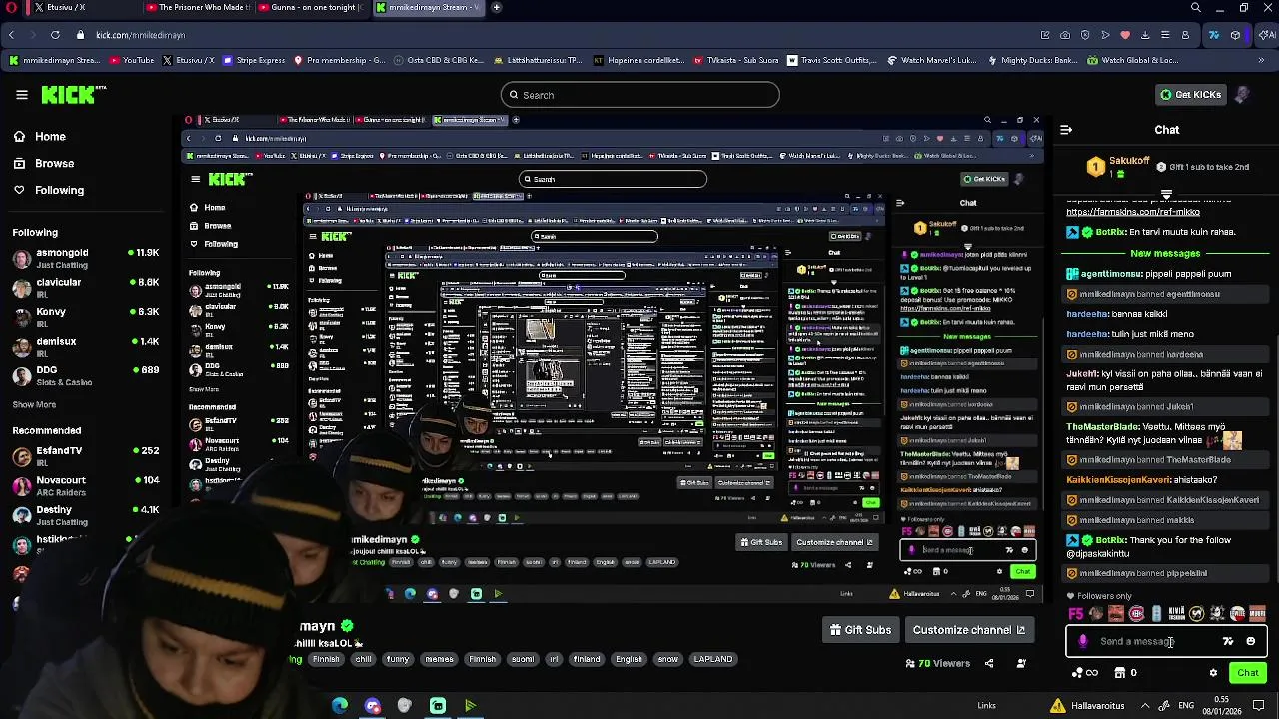Go to Home in the sidebar
The image size is (1279, 719).
(x=50, y=136)
